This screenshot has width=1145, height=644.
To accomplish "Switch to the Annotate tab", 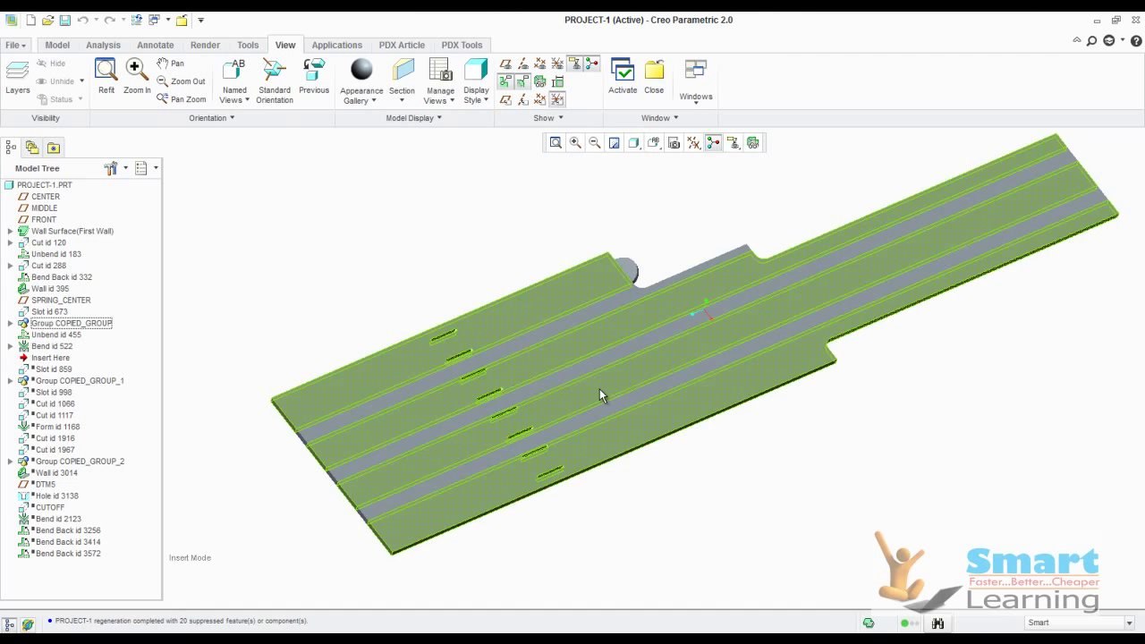I will (x=156, y=45).
